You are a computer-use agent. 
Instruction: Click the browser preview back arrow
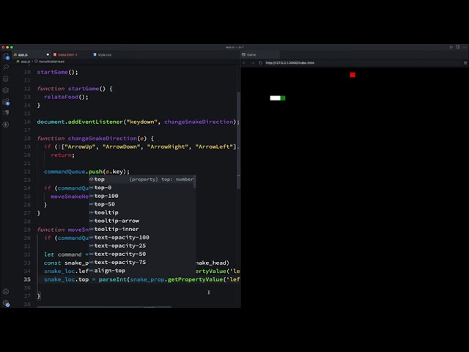(x=244, y=63)
